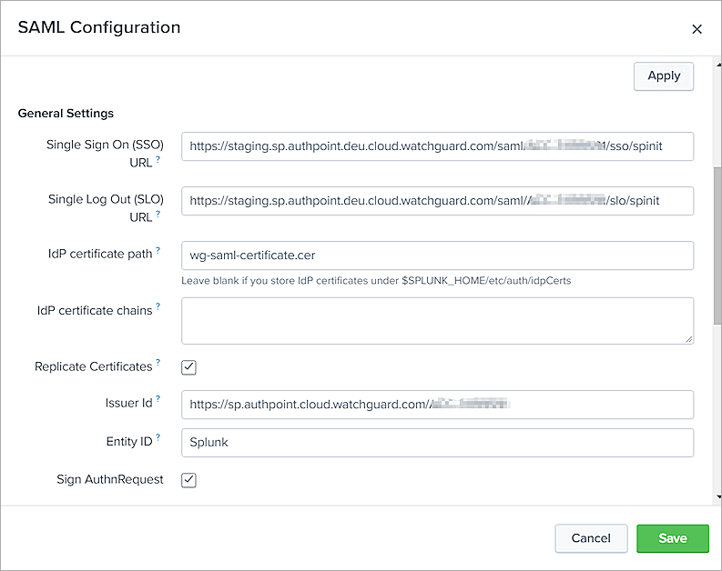The image size is (722, 571).
Task: Click the Entity ID field containing Splunk
Action: pos(437,443)
